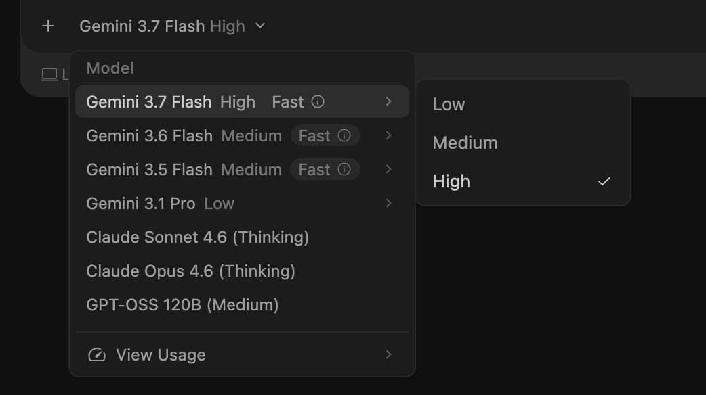Expand Gemini 3.1 Pro submenu chevron
Image resolution: width=706 pixels, height=395 pixels.
point(388,203)
